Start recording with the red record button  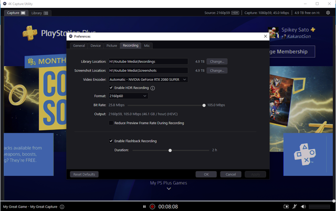click(152, 207)
